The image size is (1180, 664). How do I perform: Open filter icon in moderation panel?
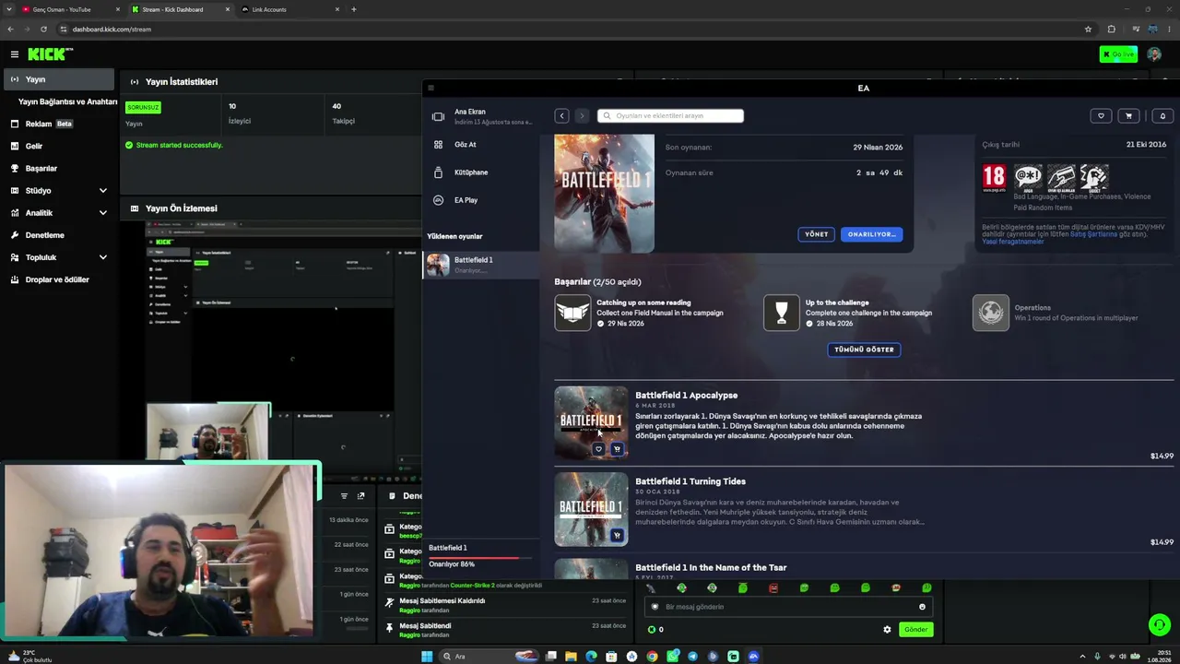(344, 496)
